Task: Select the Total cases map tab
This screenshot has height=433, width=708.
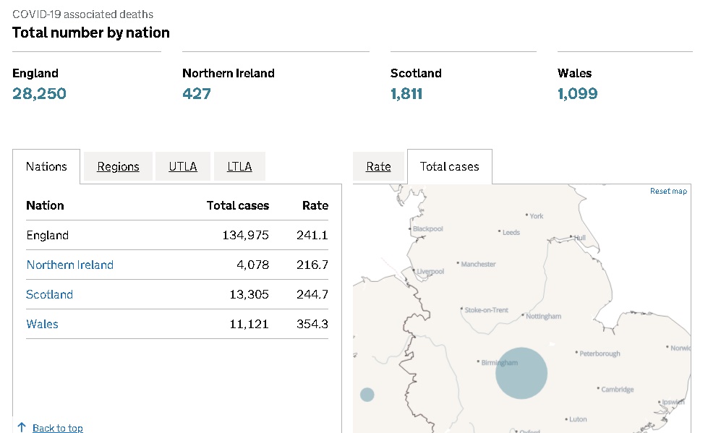Action: pos(449,166)
